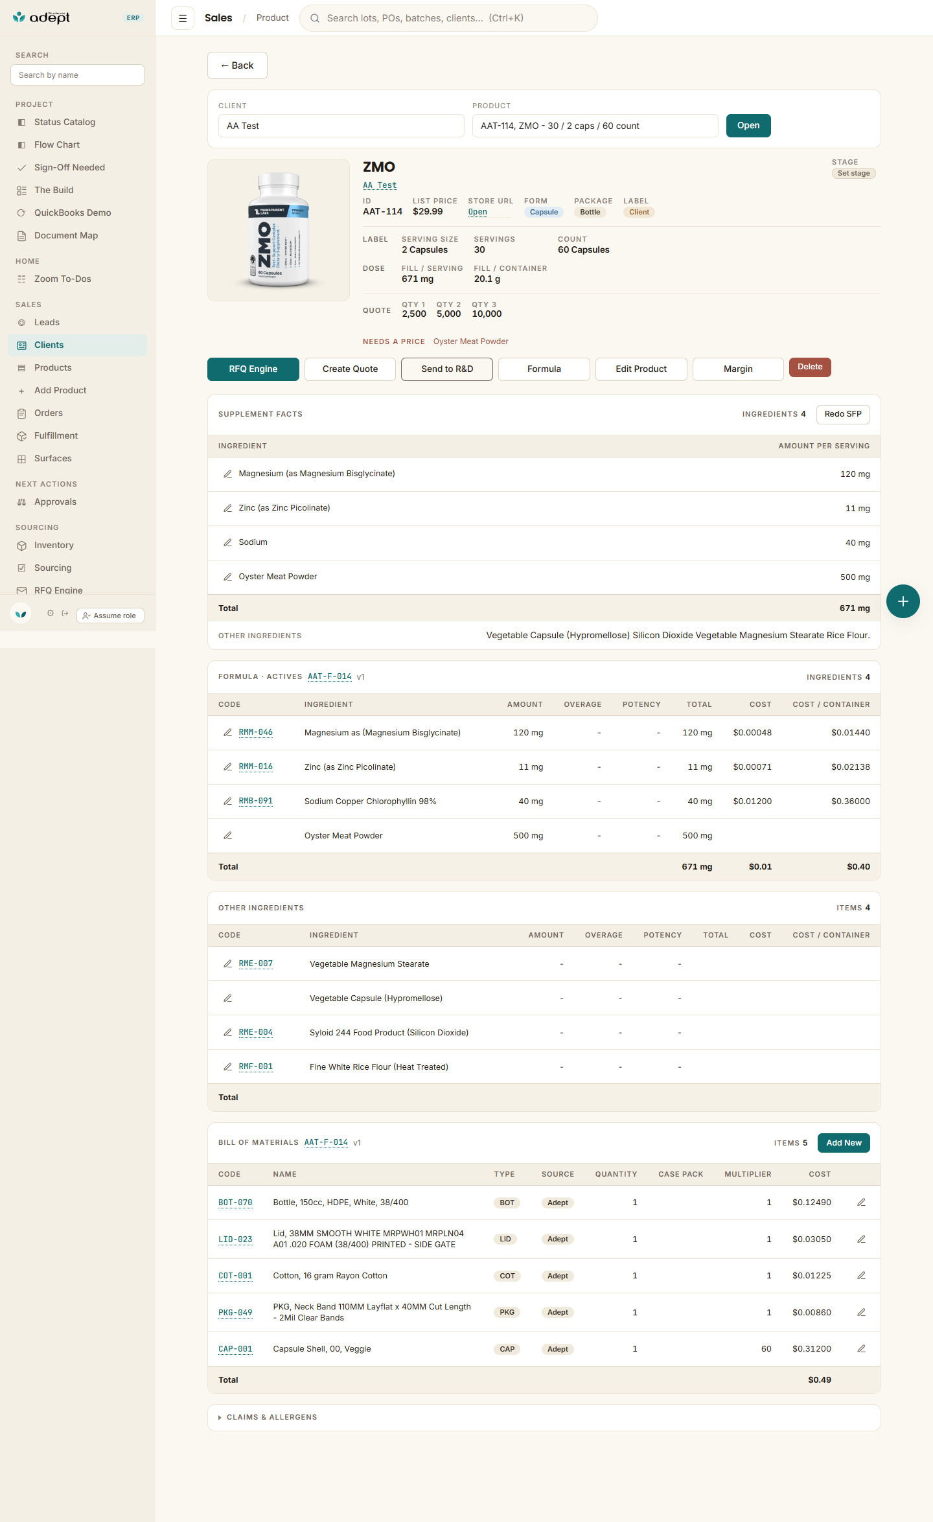Click the Create Quote button
This screenshot has height=1522, width=933.
(x=350, y=369)
